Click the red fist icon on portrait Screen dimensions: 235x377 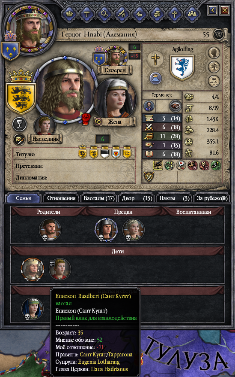click(86, 119)
